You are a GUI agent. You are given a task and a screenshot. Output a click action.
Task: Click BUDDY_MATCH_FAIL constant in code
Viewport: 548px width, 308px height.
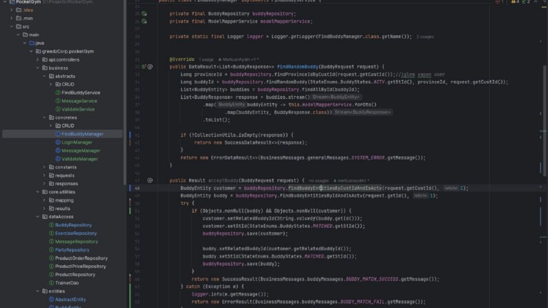coord(362,302)
